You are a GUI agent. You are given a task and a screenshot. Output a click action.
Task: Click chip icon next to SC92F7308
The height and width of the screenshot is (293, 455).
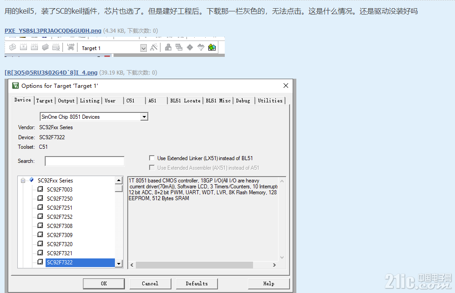tap(40, 226)
